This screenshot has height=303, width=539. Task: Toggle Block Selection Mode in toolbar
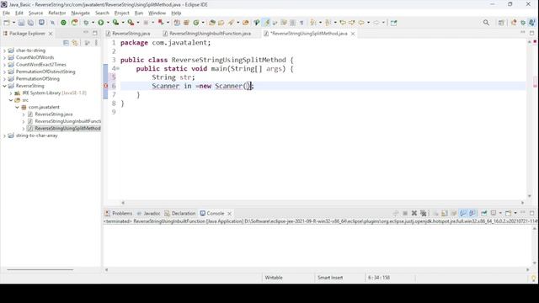[x=292, y=23]
